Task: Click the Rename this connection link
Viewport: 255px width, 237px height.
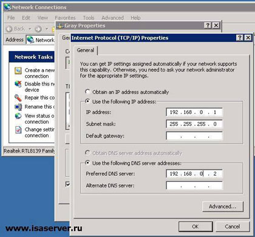Action: click(39, 107)
